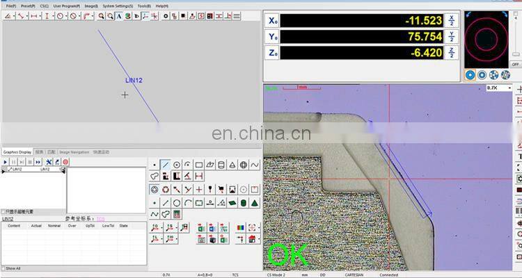Open the home icon dropdown arrow
This screenshot has height=278, width=522.
coord(259,239)
